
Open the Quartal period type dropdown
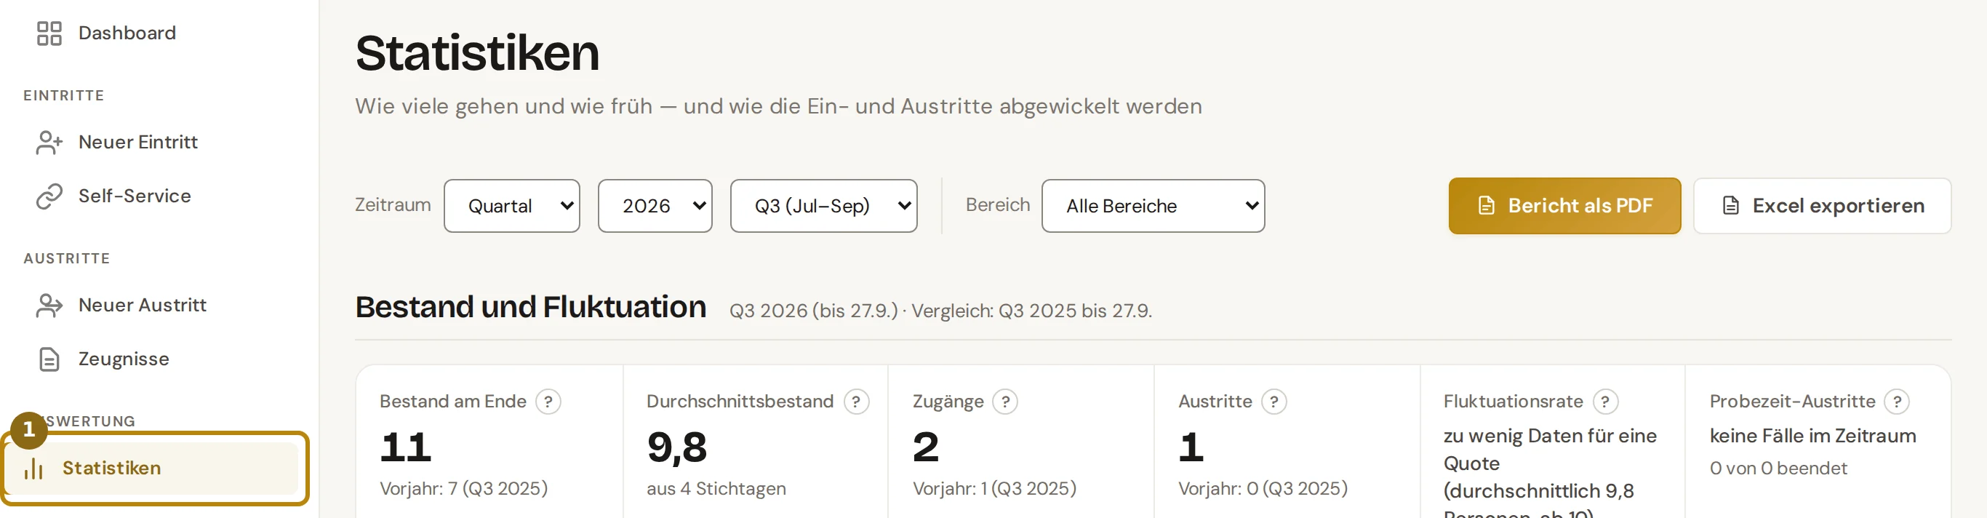512,206
